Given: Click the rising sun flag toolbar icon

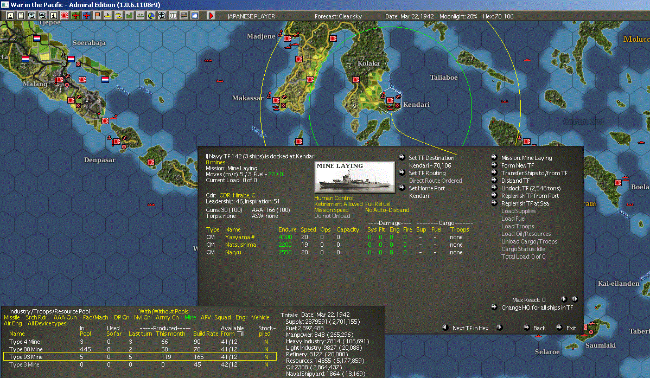Looking at the screenshot, I should (x=64, y=16).
